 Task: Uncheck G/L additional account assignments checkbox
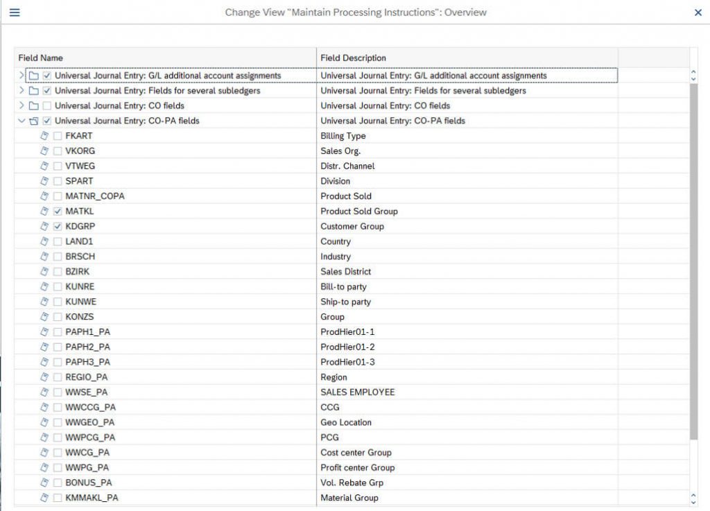pyautogui.click(x=46, y=76)
